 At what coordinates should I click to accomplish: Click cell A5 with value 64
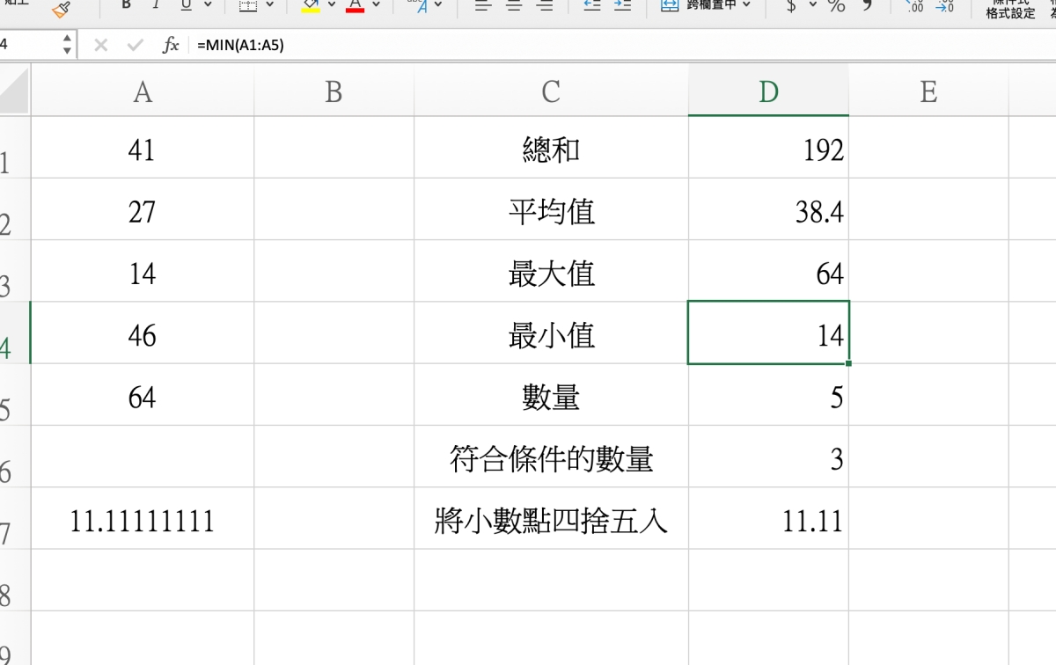point(143,395)
